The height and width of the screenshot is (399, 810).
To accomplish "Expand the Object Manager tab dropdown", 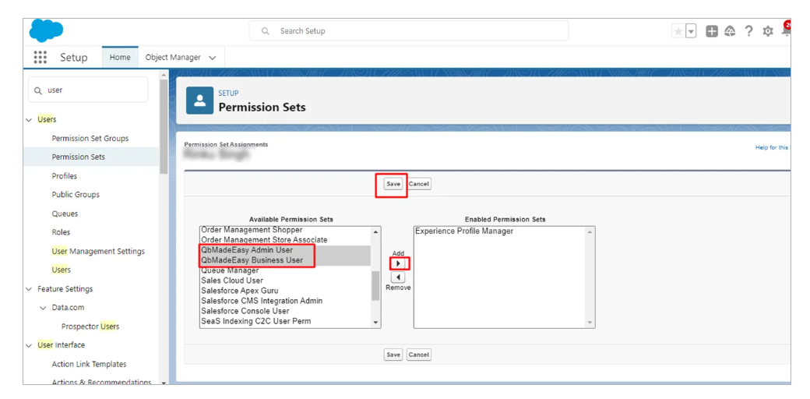I will tap(213, 58).
